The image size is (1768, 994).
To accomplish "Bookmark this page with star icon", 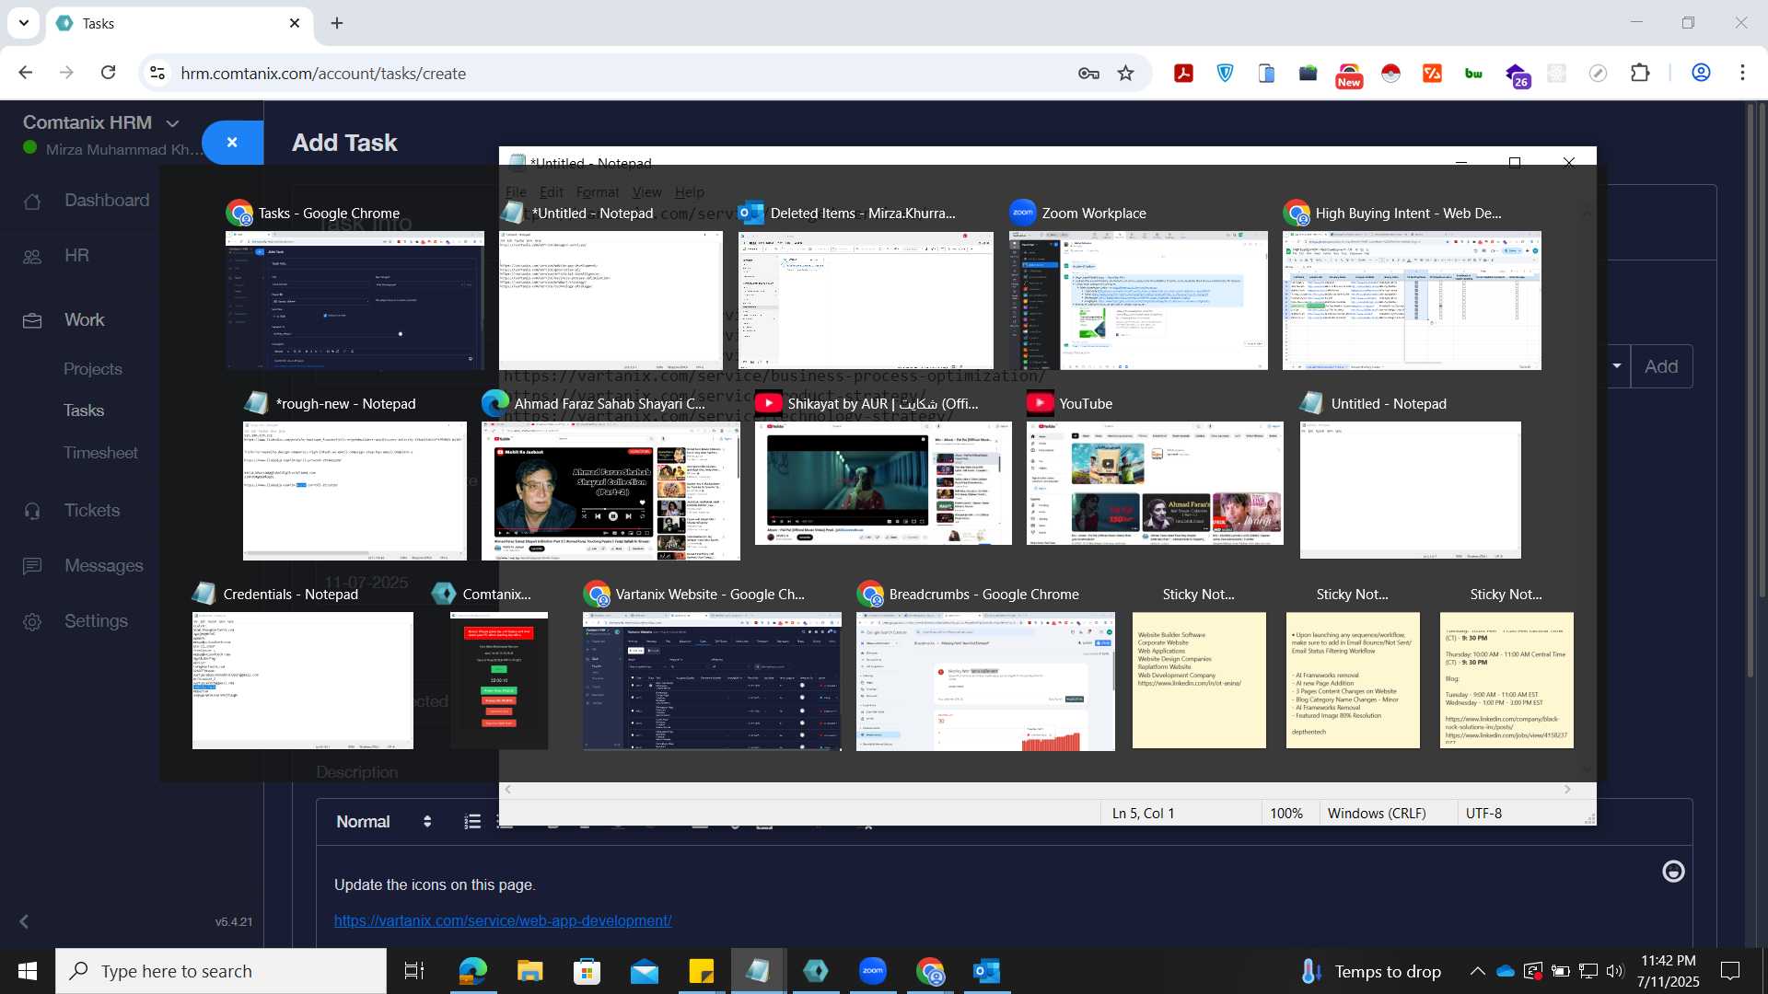I will 1125,74.
